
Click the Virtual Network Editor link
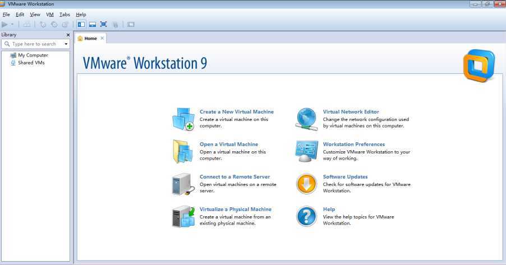(x=351, y=112)
